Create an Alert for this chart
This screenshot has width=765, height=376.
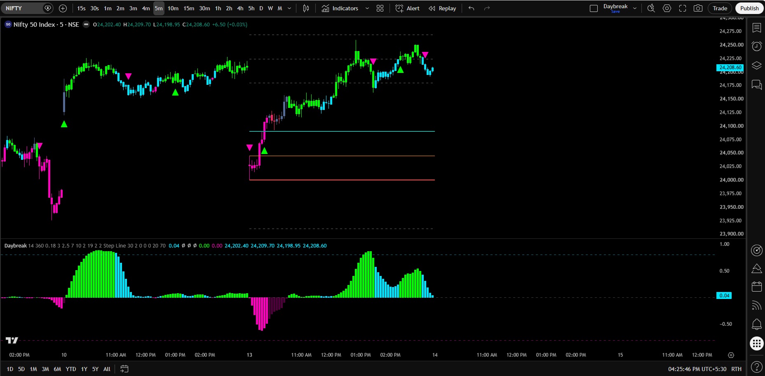407,8
